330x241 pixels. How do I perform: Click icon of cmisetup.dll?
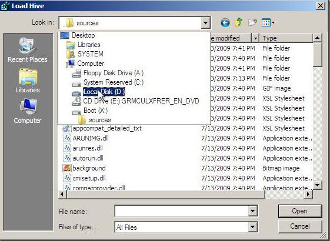[67, 178]
